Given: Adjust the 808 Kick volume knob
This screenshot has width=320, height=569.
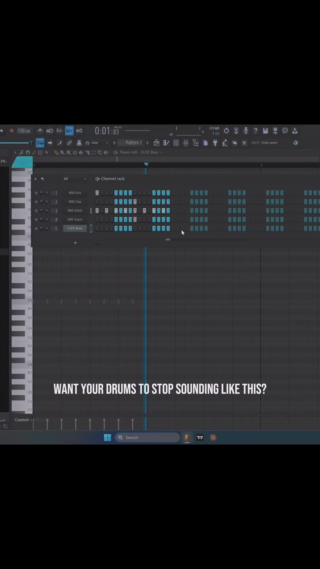Looking at the screenshot, I should pyautogui.click(x=47, y=193).
